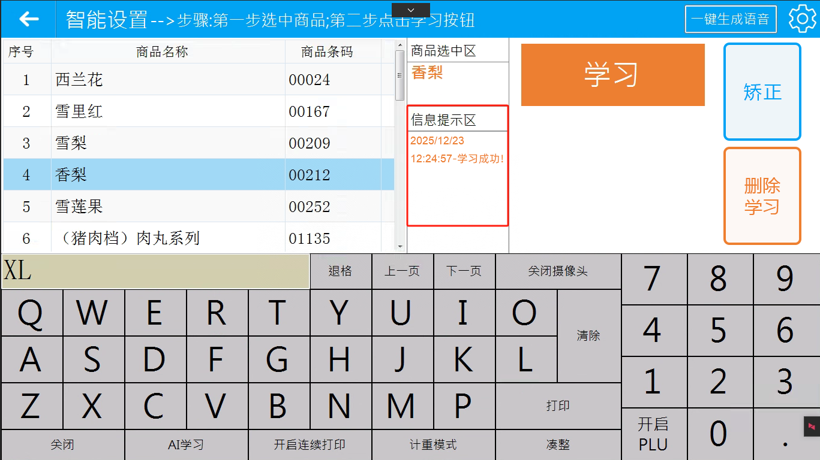Image resolution: width=820 pixels, height=460 pixels.
Task: Open settings via the gear icon
Action: tap(801, 19)
